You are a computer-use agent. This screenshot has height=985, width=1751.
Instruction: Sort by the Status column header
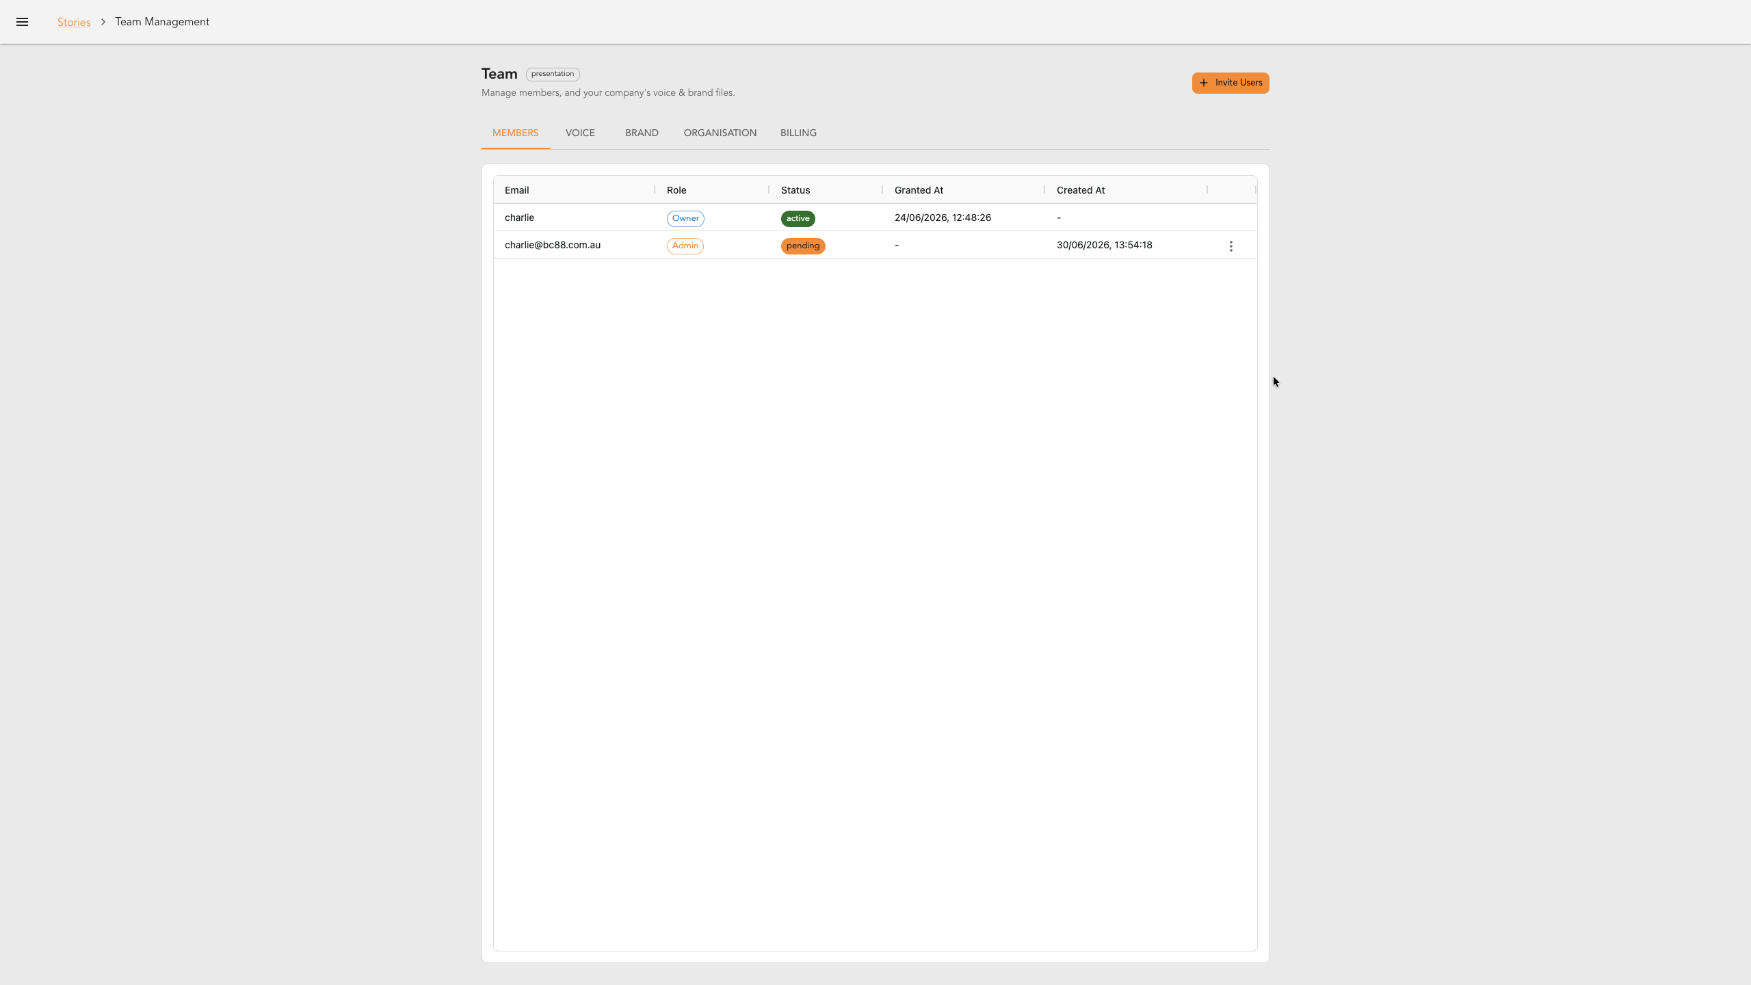[x=826, y=190]
